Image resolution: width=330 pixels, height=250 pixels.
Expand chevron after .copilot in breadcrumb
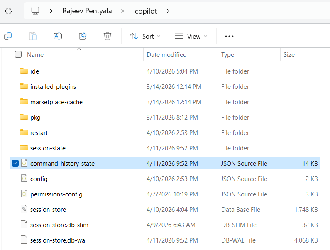(168, 11)
